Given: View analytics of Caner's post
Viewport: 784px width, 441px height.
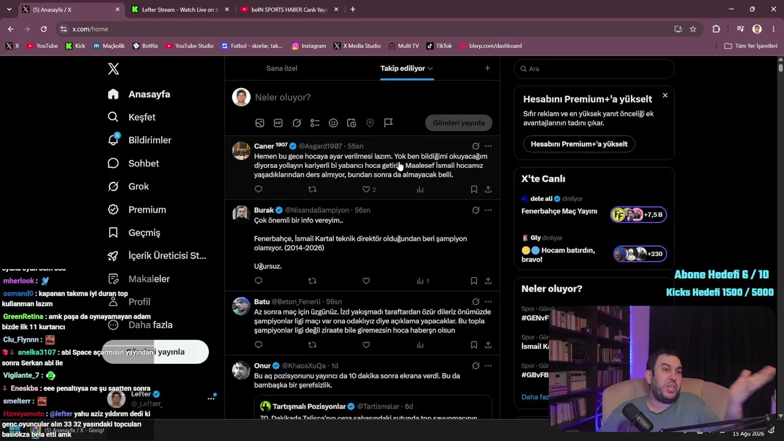Looking at the screenshot, I should click(x=420, y=189).
